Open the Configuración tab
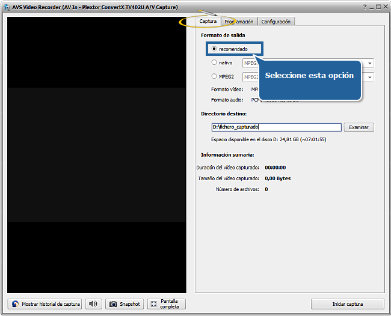Image resolution: width=391 pixels, height=316 pixels. click(x=276, y=22)
